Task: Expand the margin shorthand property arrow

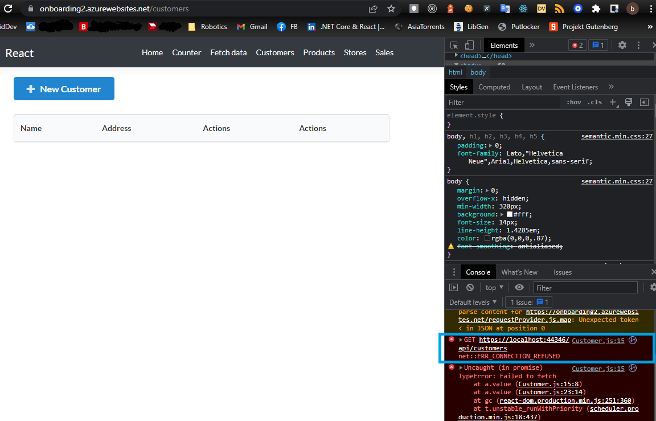Action: pyautogui.click(x=487, y=190)
